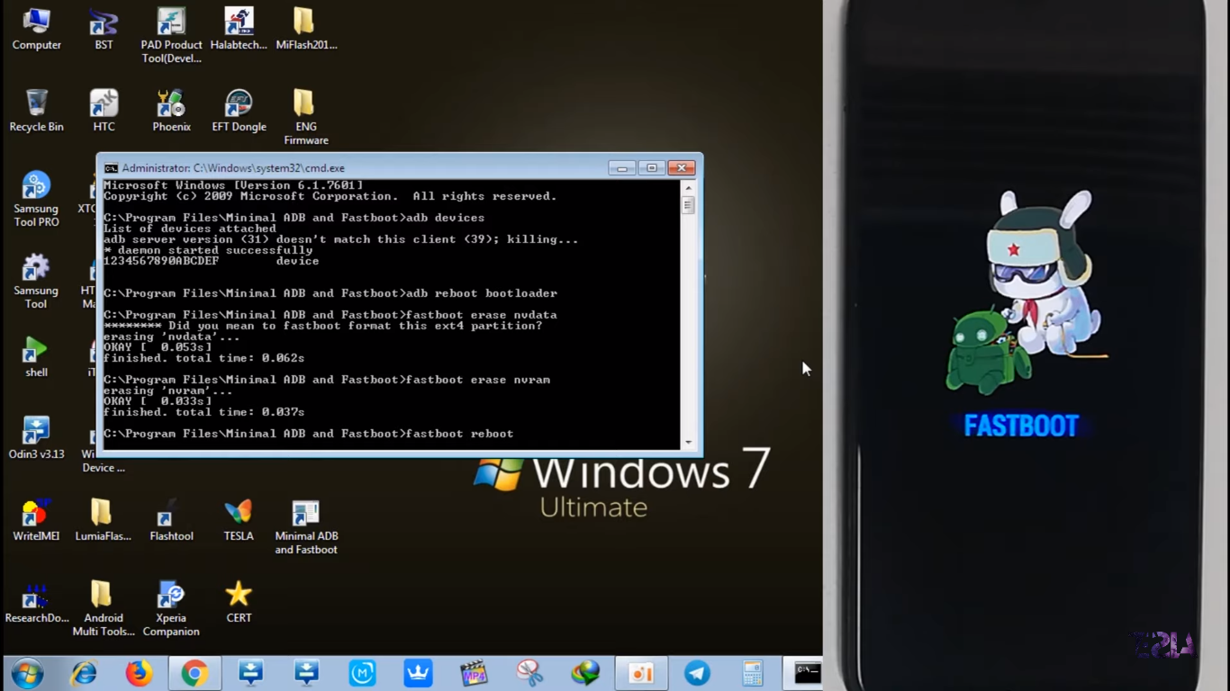Click the 'OKAY [ 0.053s]' output line
The width and height of the screenshot is (1230, 691).
(158, 347)
